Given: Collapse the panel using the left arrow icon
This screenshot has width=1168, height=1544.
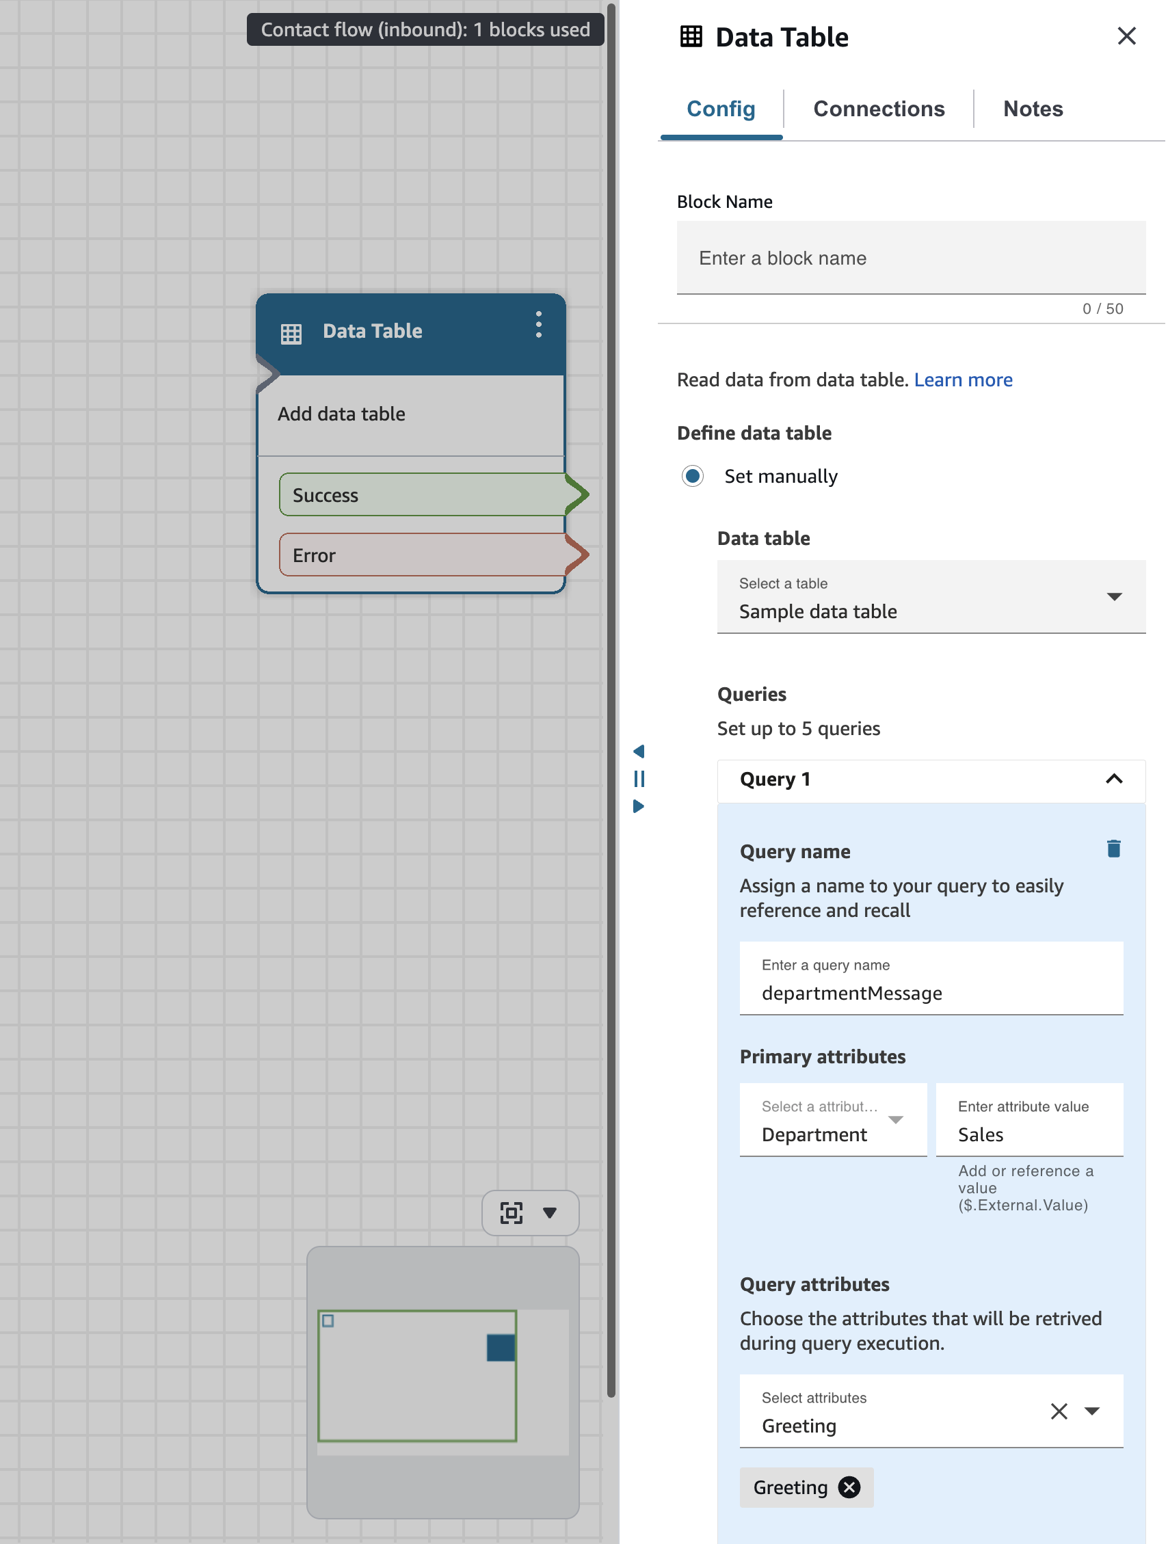Looking at the screenshot, I should (639, 751).
